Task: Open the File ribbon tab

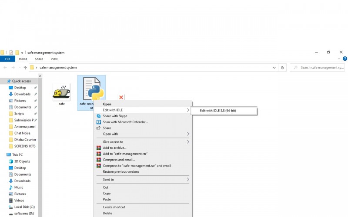Action: (x=7, y=59)
